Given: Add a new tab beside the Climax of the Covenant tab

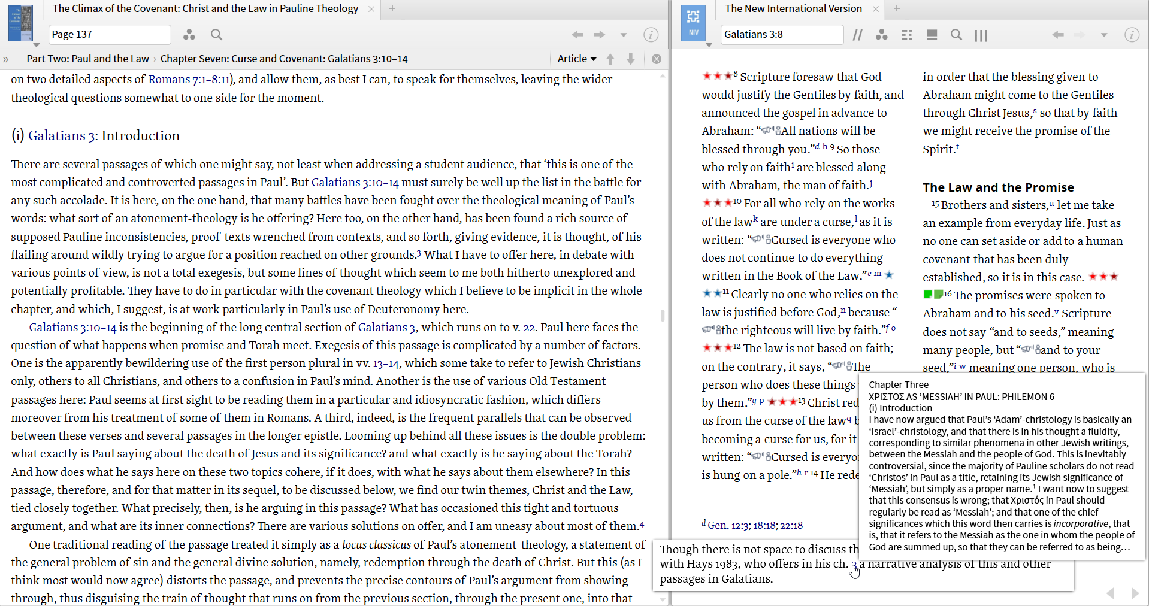Looking at the screenshot, I should tap(392, 8).
